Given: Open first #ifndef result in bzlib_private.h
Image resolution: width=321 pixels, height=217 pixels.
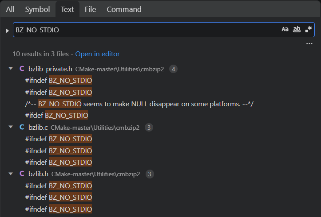Looking at the screenshot, I should 59,81.
